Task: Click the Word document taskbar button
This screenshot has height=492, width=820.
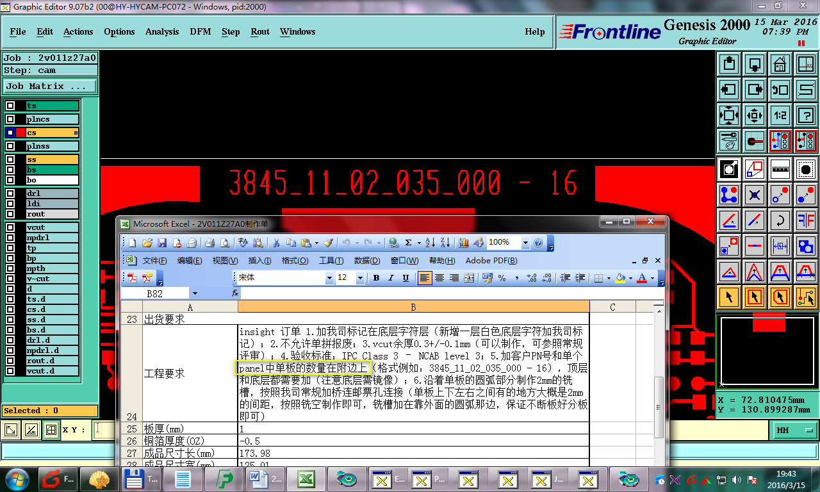Action: (x=266, y=479)
